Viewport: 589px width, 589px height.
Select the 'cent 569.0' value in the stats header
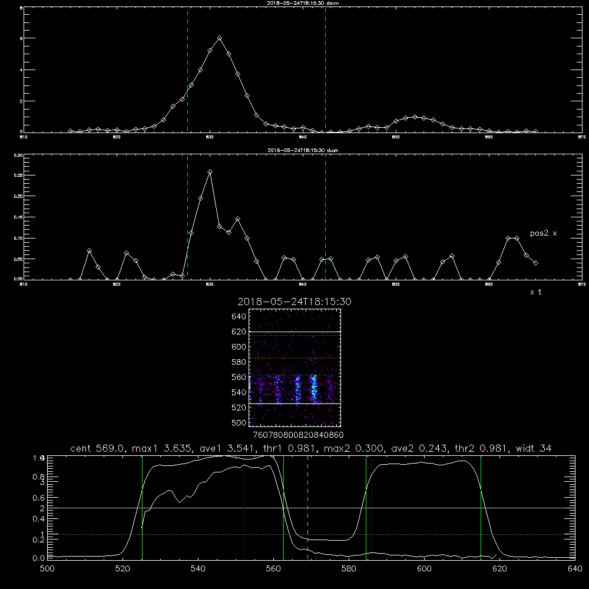click(x=97, y=448)
